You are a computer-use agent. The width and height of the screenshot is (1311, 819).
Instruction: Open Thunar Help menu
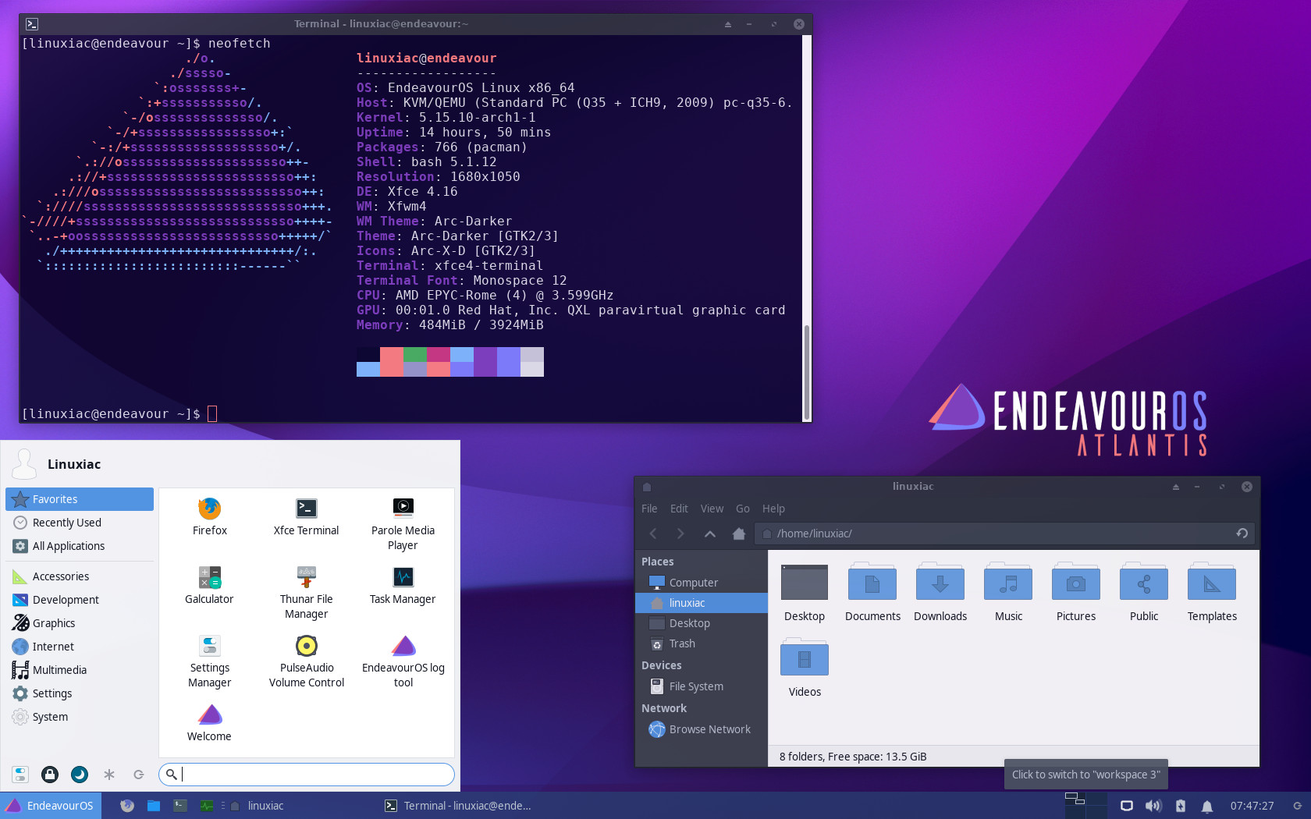pyautogui.click(x=773, y=509)
